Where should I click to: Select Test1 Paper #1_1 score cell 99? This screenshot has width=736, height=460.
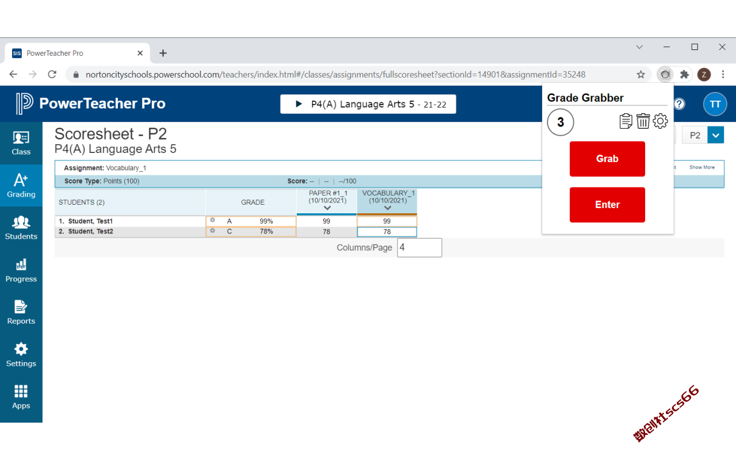(327, 221)
